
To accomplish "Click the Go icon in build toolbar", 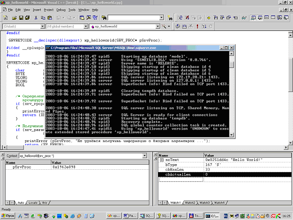I will [204, 26].
